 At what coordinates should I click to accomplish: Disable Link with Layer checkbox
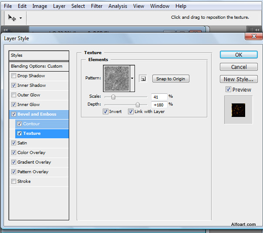[x=131, y=112]
